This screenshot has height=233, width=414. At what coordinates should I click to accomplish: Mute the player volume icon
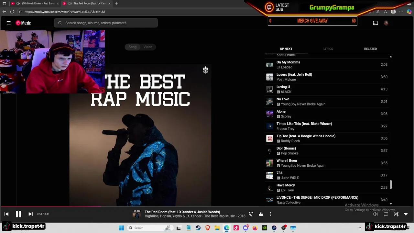pos(376,214)
